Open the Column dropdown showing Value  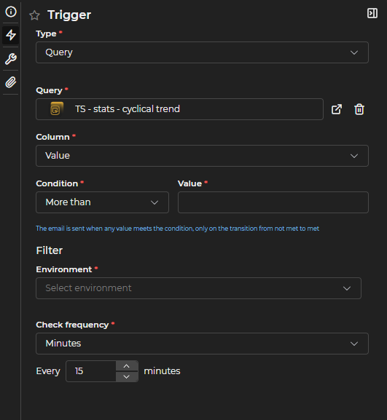(202, 156)
